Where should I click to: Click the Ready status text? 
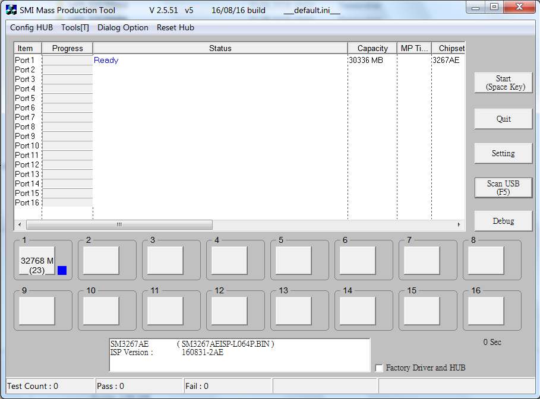tap(106, 60)
